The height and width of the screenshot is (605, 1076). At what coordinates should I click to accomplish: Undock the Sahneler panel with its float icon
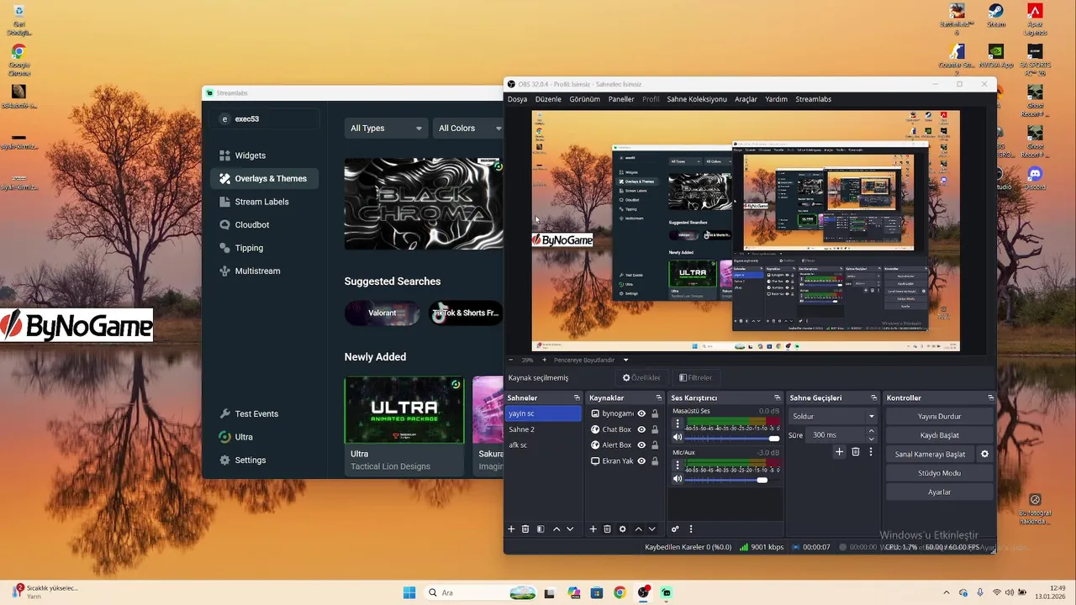pos(577,397)
